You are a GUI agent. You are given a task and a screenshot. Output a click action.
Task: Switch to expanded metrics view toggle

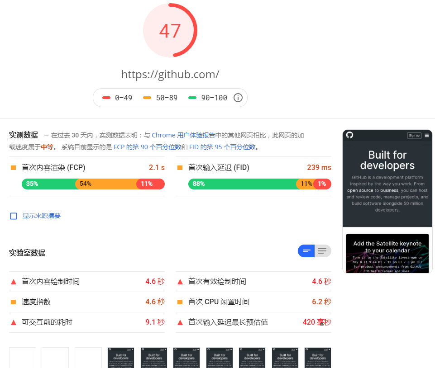(323, 251)
